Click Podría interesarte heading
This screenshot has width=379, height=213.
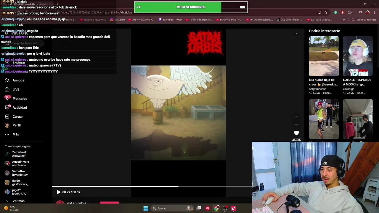[325, 31]
